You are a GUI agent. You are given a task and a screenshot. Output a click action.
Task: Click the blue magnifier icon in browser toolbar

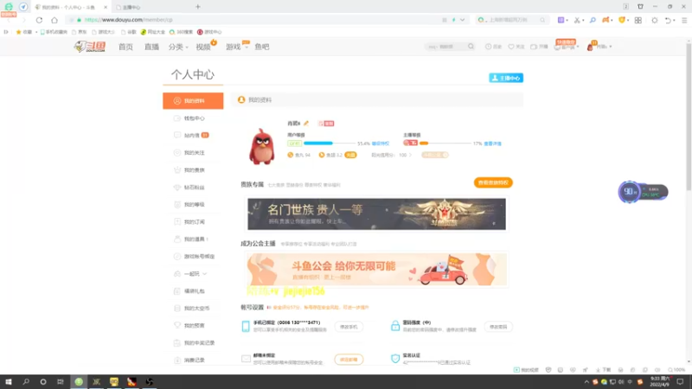point(593,20)
